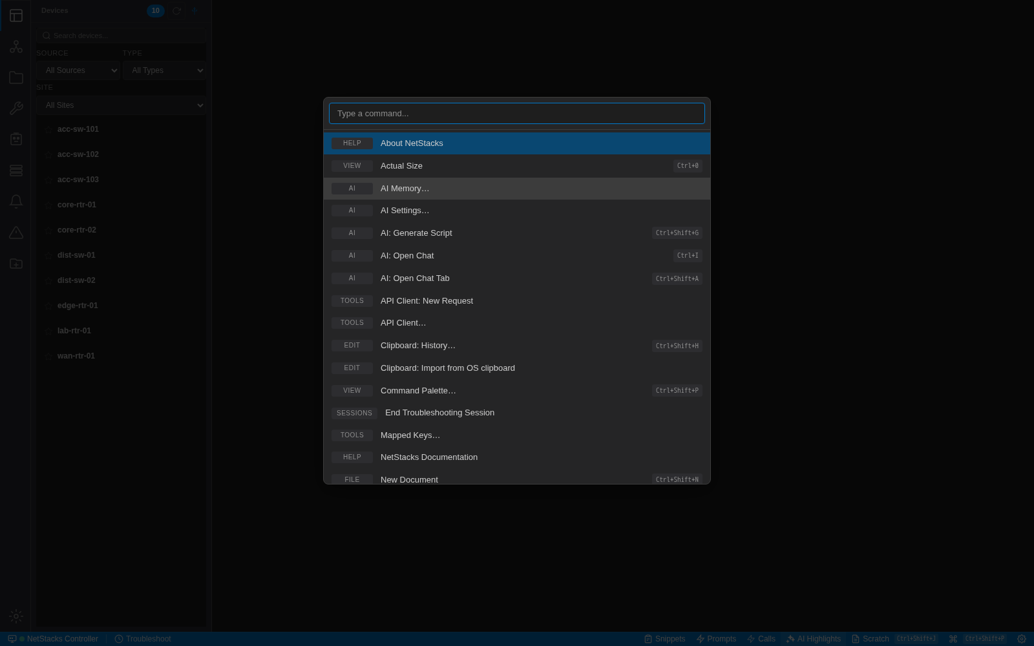Viewport: 1034px width, 646px height.
Task: Choose End Troubleshooting Session command
Action: click(x=517, y=413)
